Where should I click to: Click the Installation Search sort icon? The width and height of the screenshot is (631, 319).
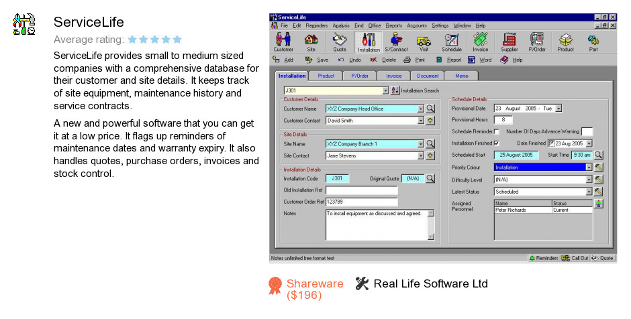[395, 90]
